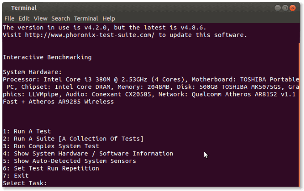Open the Help menu

(x=109, y=18)
